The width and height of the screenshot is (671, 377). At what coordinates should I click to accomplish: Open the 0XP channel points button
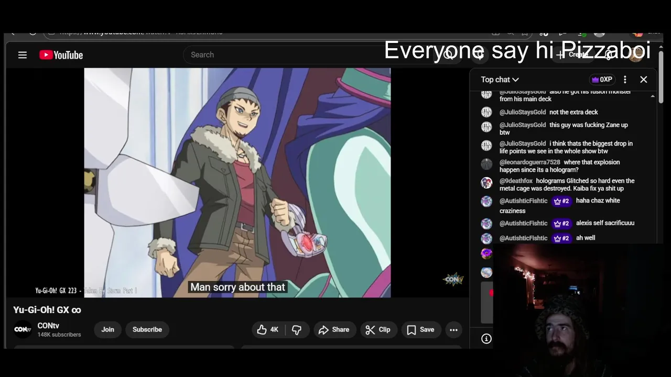pyautogui.click(x=601, y=80)
